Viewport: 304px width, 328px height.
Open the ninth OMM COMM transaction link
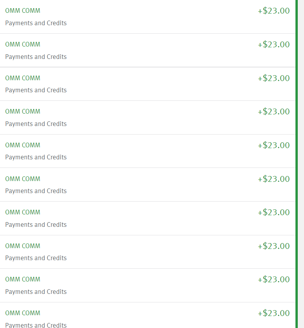(x=23, y=280)
